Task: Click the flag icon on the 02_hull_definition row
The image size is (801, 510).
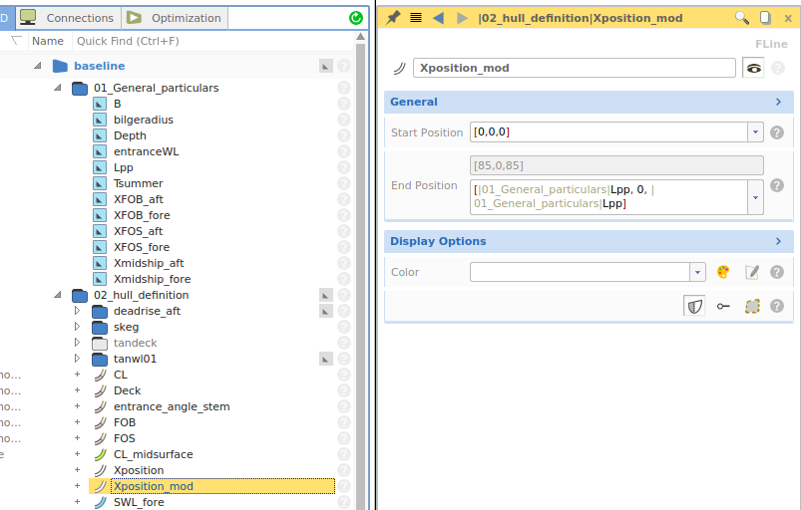Action: click(326, 295)
